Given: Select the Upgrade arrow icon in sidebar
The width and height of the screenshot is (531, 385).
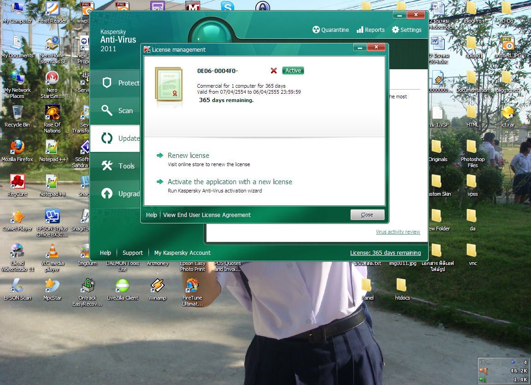Looking at the screenshot, I should pos(107,193).
